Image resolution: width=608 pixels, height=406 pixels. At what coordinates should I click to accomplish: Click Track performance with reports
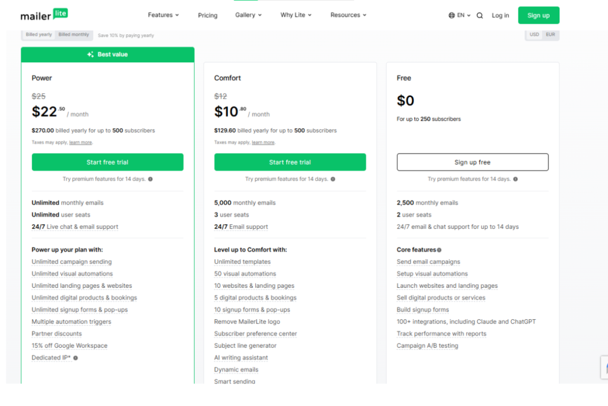coord(441,334)
